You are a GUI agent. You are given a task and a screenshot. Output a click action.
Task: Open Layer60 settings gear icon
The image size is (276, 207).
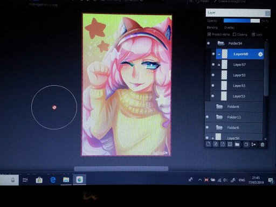[x=260, y=54]
